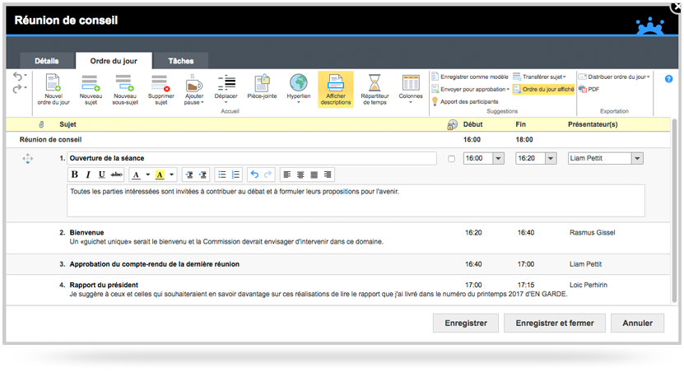Pick the yellow highlight color swatch
The image size is (684, 377).
(x=161, y=175)
